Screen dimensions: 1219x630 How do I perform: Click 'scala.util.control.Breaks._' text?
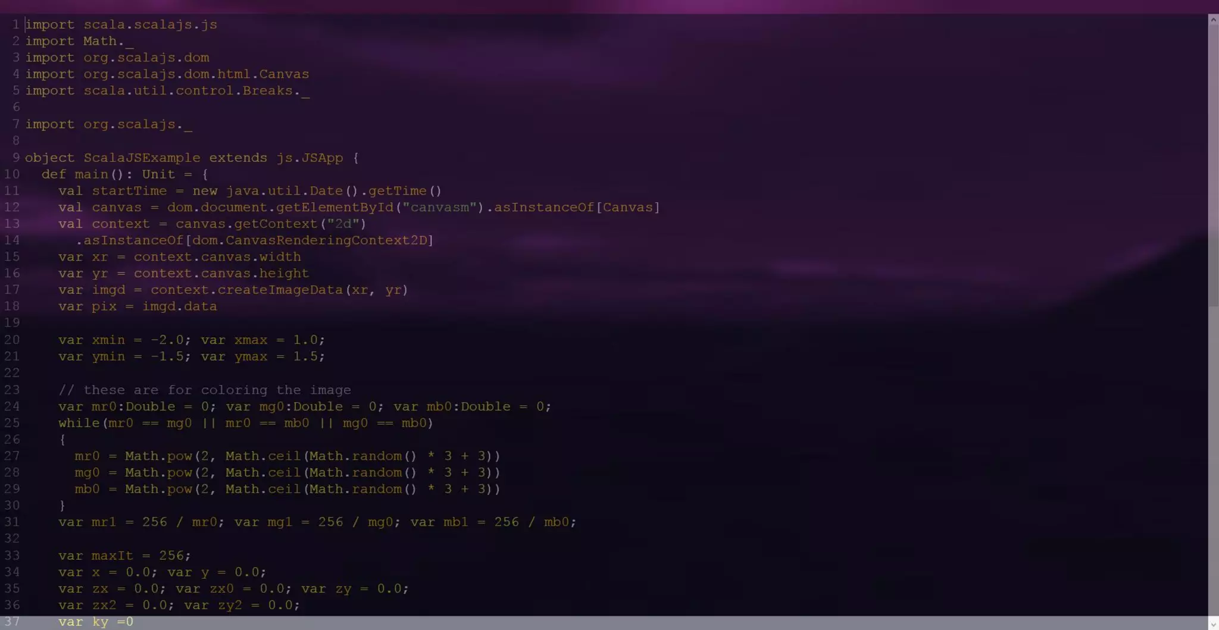click(x=196, y=91)
